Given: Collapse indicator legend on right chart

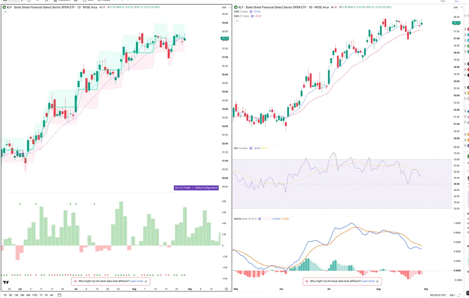Looking at the screenshot, I should pyautogui.click(x=236, y=21).
